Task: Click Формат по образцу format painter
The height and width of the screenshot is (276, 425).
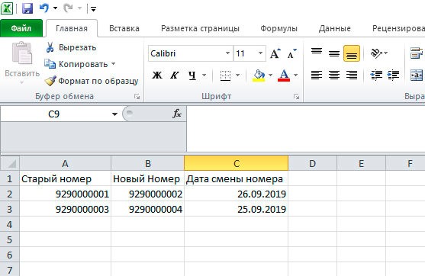Action: pos(92,81)
